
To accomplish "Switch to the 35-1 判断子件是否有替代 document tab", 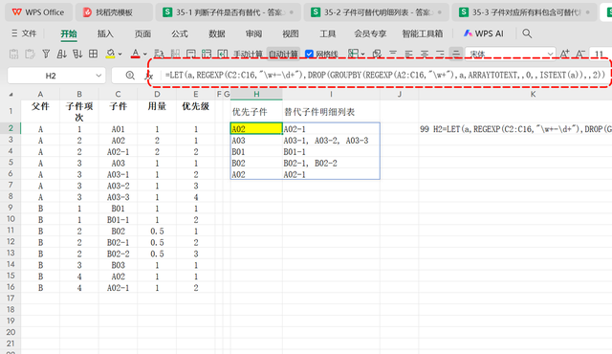I will pyautogui.click(x=228, y=12).
